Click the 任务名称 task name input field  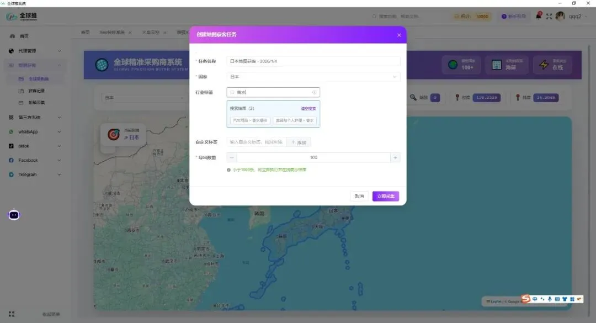click(315, 60)
